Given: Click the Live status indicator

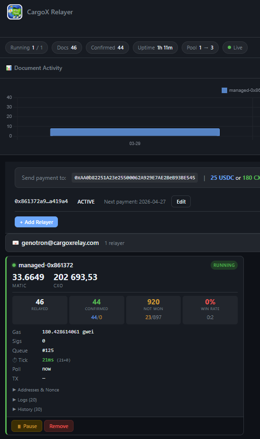Looking at the screenshot, I should [235, 48].
